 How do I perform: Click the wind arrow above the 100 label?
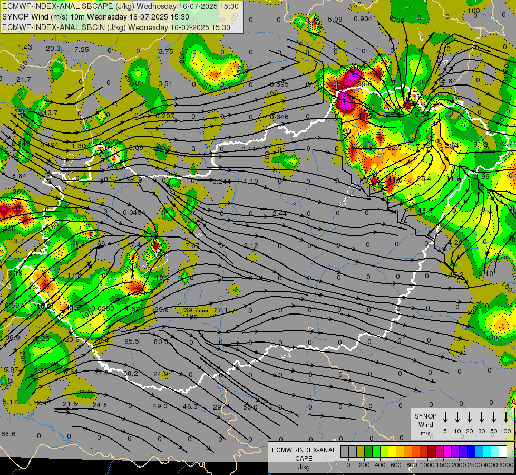(x=506, y=417)
